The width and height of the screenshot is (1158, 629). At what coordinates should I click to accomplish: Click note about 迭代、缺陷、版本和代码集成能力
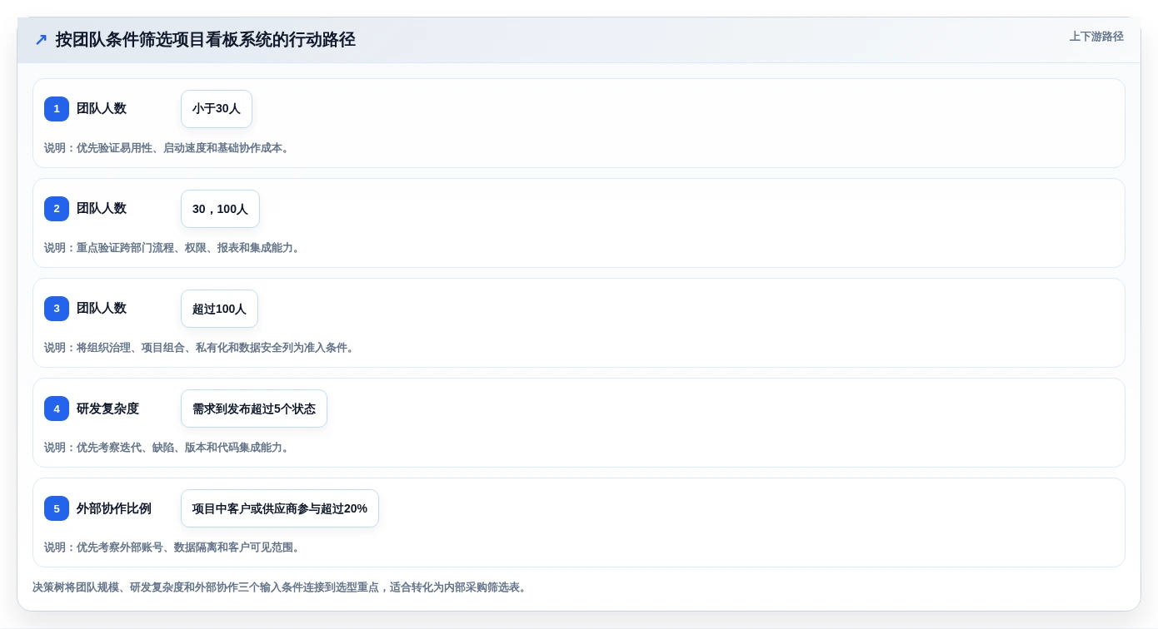point(167,448)
